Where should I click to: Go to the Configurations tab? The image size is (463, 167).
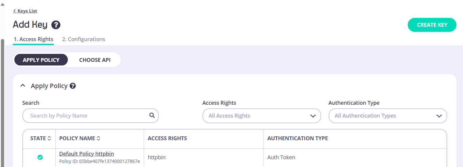[x=84, y=39]
